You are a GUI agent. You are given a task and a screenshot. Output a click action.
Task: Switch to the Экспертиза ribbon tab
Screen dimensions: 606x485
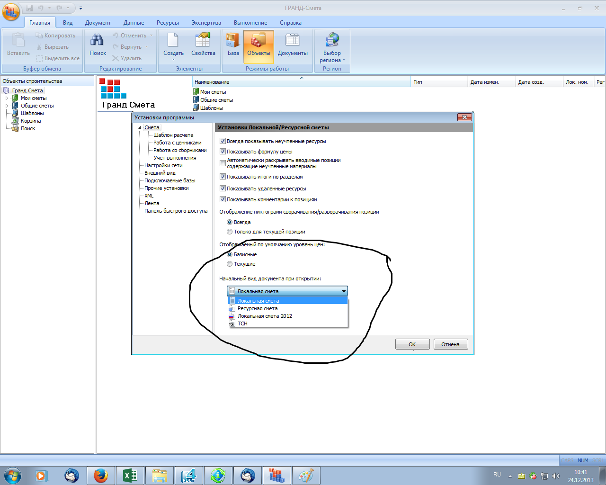pos(206,23)
